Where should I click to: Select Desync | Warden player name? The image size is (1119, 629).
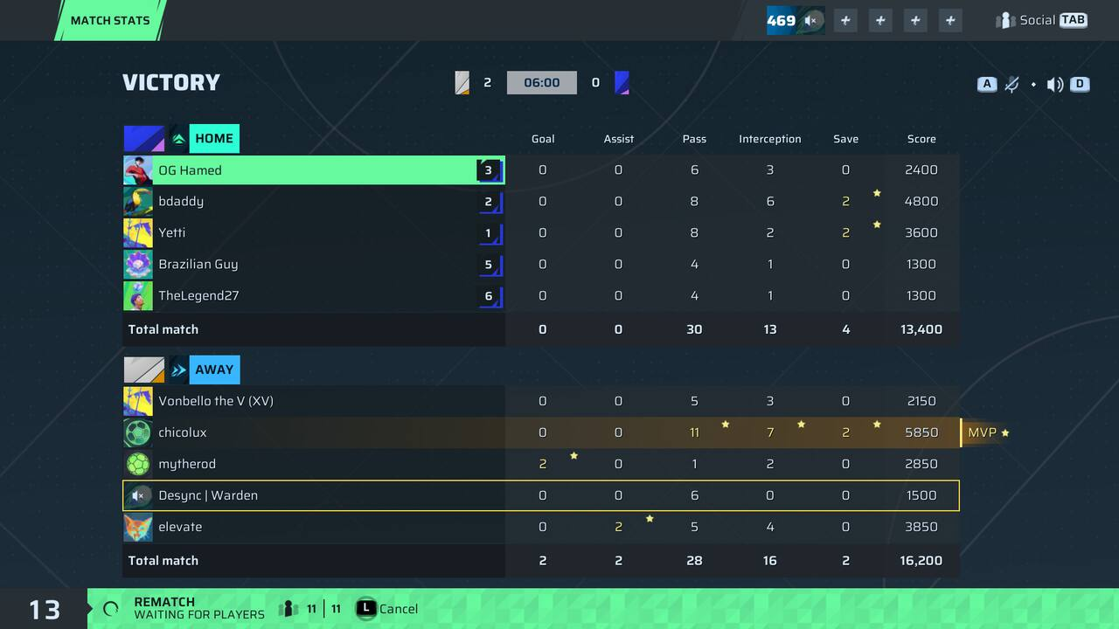[x=208, y=495]
